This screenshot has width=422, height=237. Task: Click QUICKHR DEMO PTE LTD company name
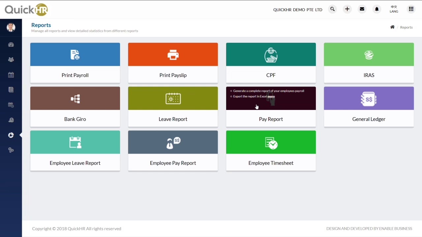[298, 10]
